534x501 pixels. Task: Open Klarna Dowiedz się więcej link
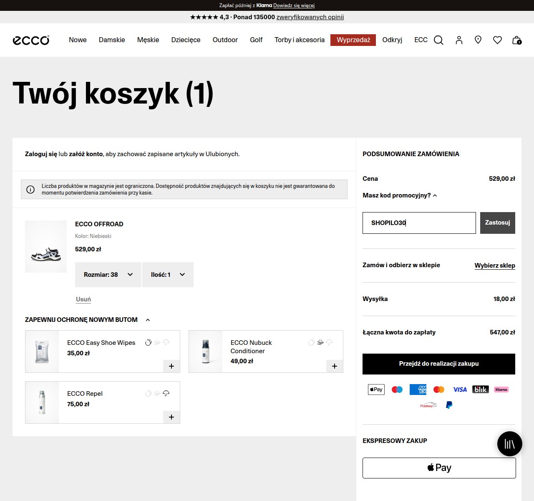pos(294,5)
